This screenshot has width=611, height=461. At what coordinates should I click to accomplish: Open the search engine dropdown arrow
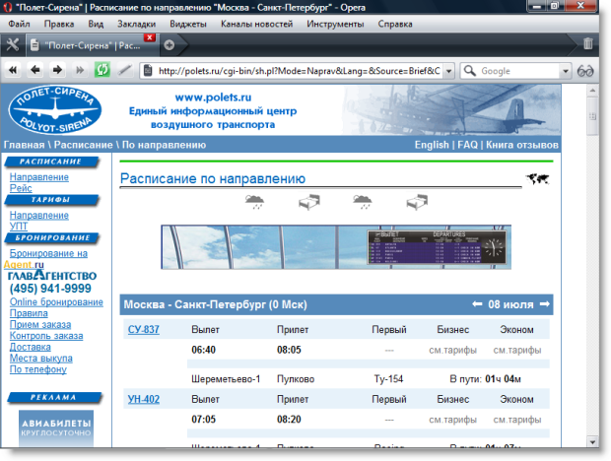[x=566, y=71]
